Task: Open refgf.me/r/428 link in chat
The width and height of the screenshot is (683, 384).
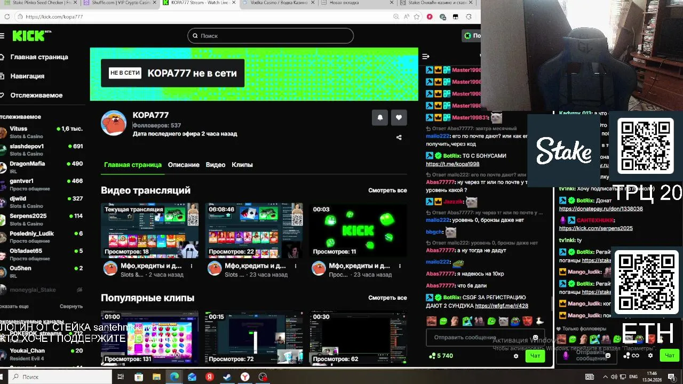Action: point(502,306)
